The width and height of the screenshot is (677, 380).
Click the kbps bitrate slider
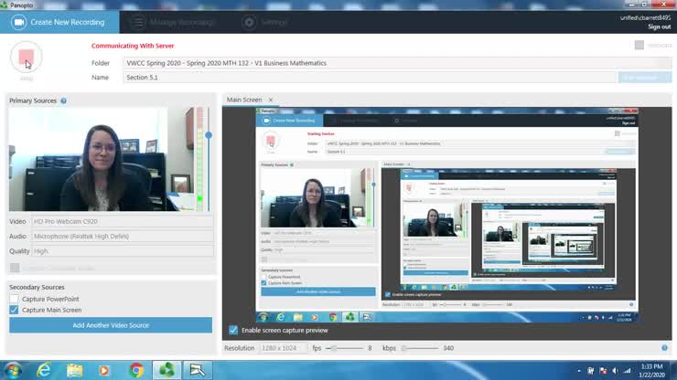point(421,348)
